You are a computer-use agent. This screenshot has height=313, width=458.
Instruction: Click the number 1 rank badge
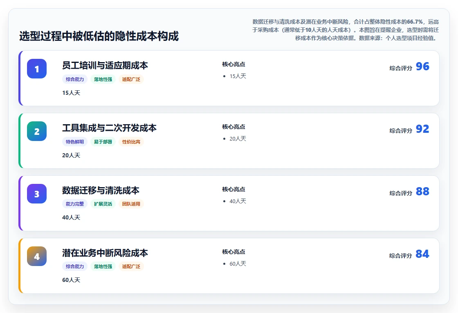37,69
